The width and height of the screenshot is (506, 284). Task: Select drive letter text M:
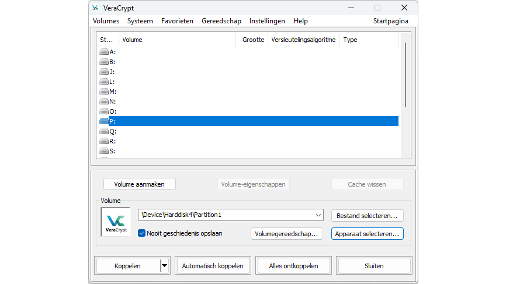coord(113,92)
